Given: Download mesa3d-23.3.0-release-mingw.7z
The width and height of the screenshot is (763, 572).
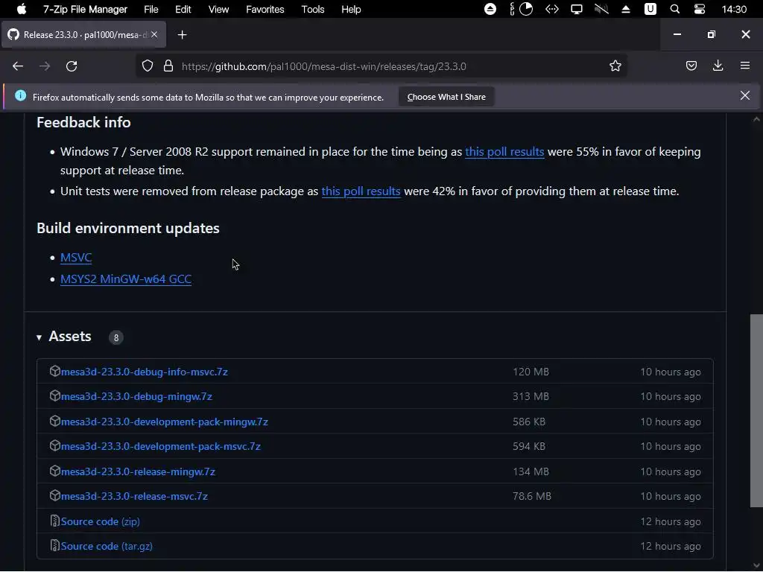Looking at the screenshot, I should pos(138,471).
